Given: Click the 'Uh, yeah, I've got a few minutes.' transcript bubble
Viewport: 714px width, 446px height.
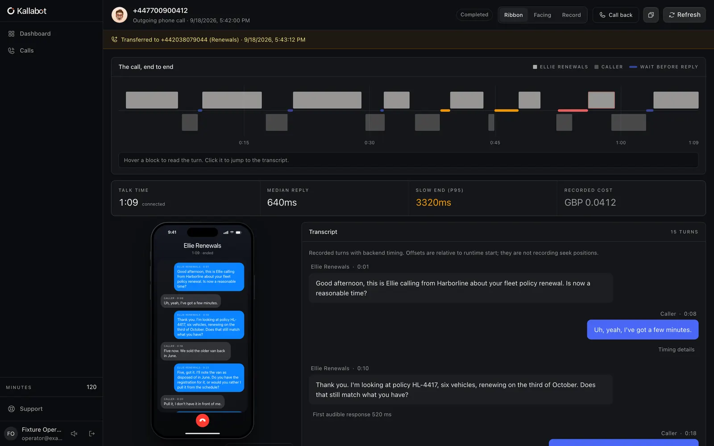Looking at the screenshot, I should click(x=643, y=330).
